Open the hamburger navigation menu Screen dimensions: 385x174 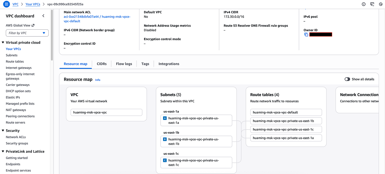[x=6, y=4]
